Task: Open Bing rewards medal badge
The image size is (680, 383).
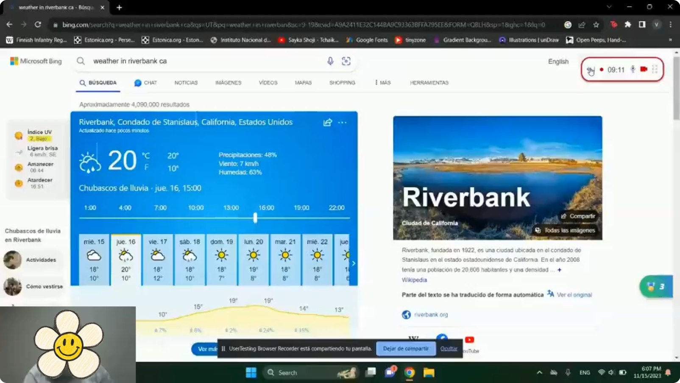Action: point(656,287)
